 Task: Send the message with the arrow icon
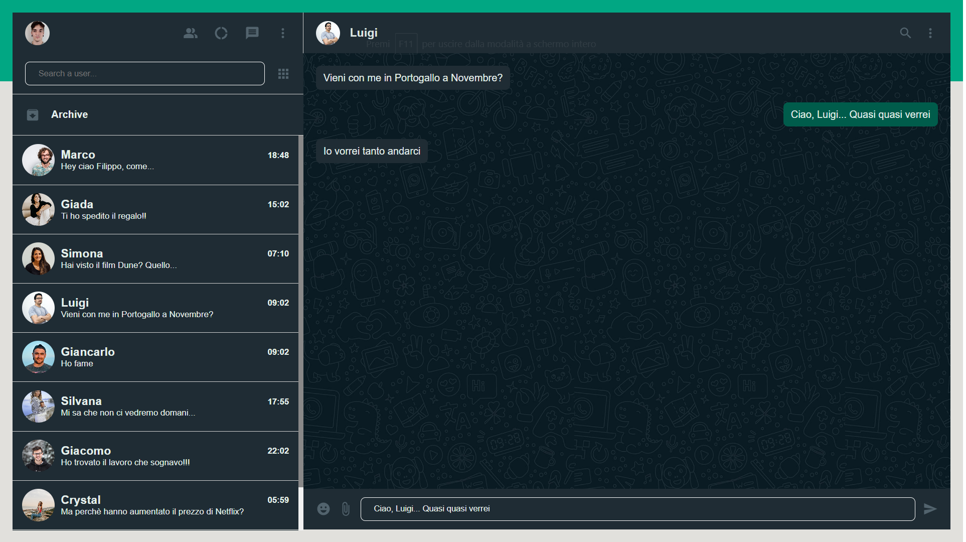(x=930, y=508)
